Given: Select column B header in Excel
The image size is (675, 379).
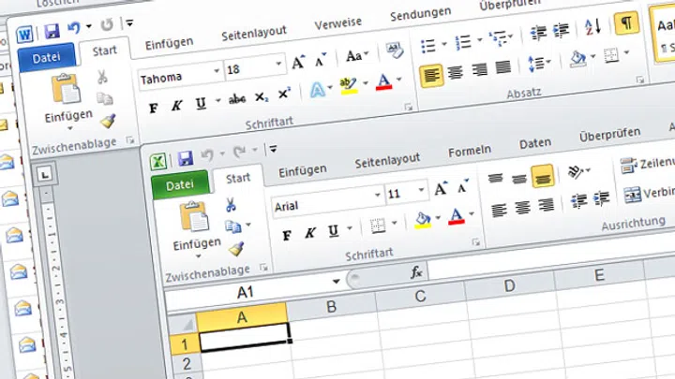Looking at the screenshot, I should pos(331,307).
